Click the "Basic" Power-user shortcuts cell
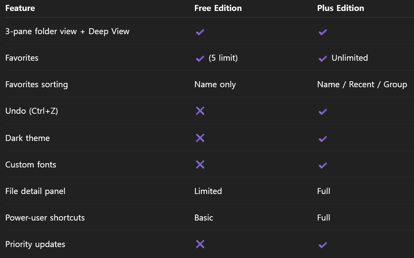Screen dimensions: 414x258 [x=204, y=218]
